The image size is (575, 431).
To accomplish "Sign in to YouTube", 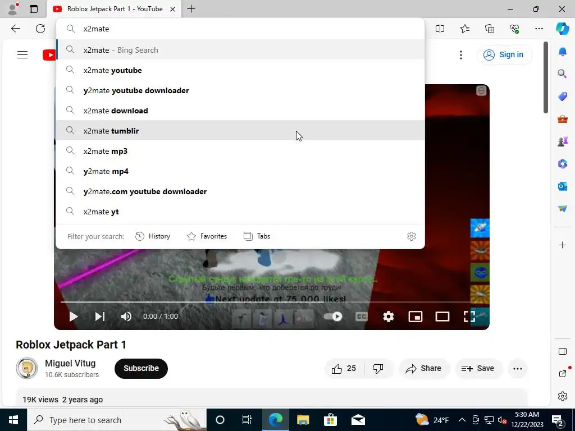I will point(504,54).
